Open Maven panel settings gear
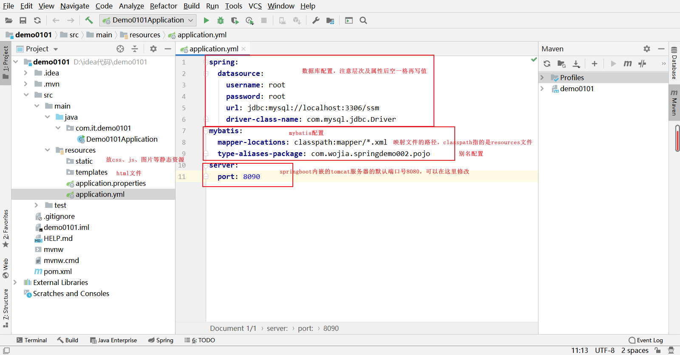This screenshot has width=680, height=355. pyautogui.click(x=647, y=49)
